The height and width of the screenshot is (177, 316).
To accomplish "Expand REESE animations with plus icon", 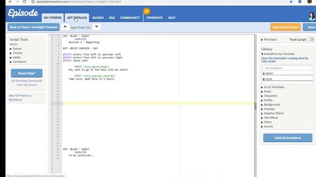I will 264,79.
